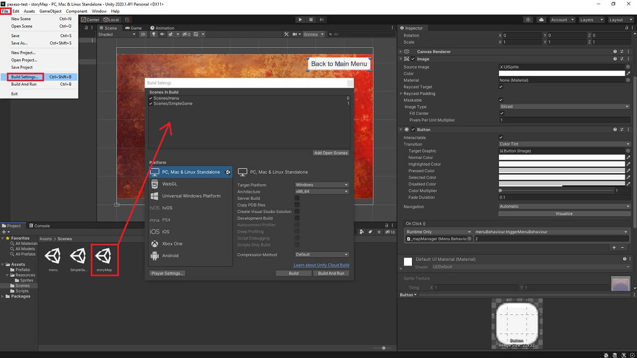Click the Project panel create plus button

pyautogui.click(x=5, y=232)
